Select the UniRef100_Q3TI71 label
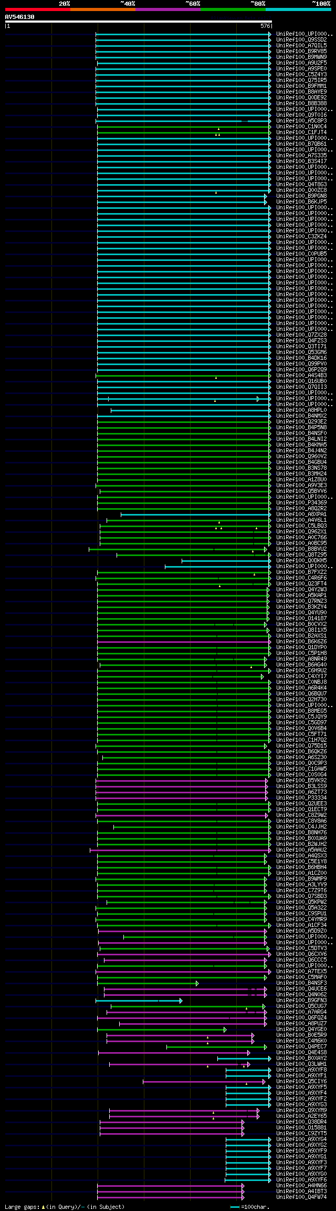Screen dimensions: 336x1211 [301, 346]
